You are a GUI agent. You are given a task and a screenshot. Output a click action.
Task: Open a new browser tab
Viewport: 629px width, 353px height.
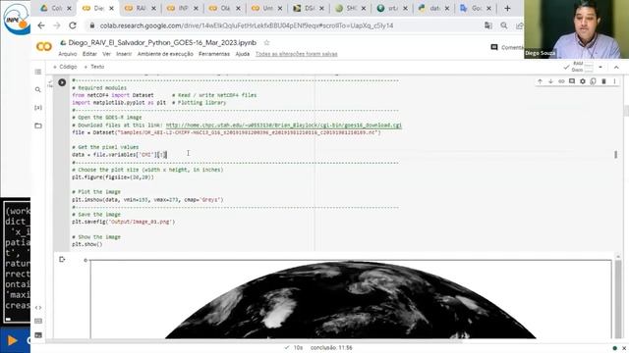(x=507, y=8)
